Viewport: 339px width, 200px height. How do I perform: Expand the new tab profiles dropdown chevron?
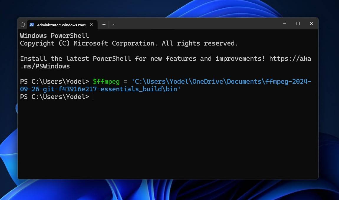113,25
